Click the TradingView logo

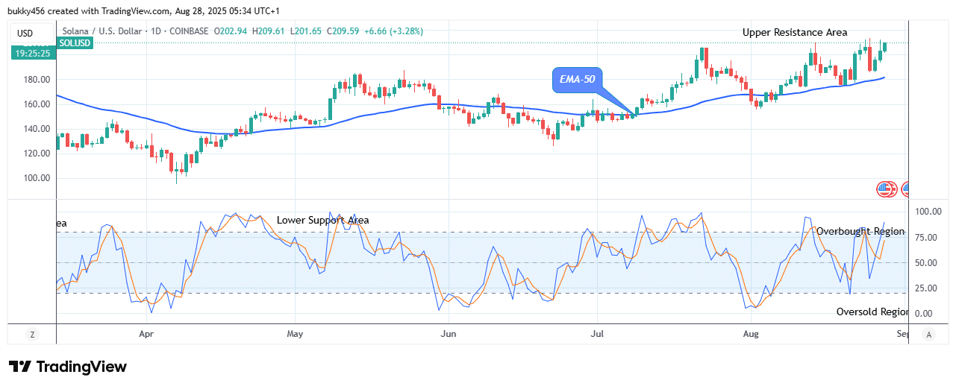[x=67, y=367]
